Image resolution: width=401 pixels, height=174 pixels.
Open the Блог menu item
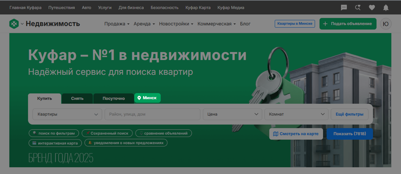(245, 24)
